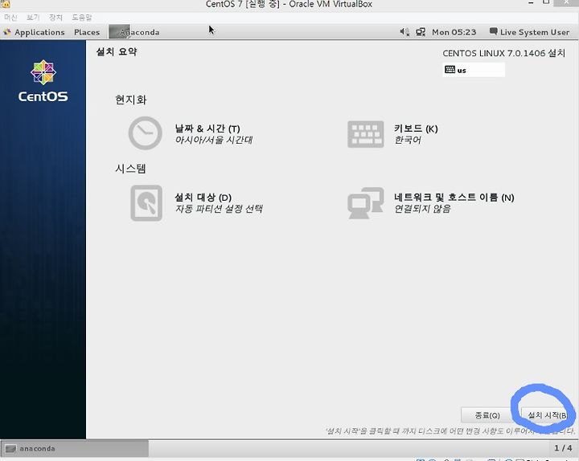Click the CENTOS LINUX 7.0.1406 설치 title
Image resolution: width=579 pixels, height=461 pixels.
pos(503,53)
